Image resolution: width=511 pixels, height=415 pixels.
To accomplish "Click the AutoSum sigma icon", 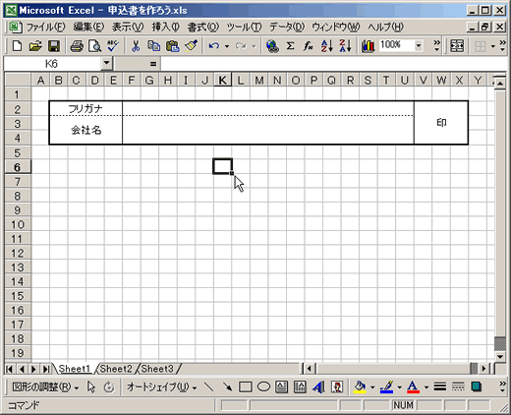I will 290,46.
